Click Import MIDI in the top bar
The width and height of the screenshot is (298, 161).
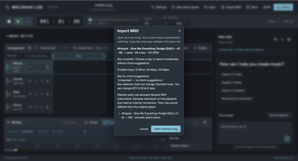pos(231,7)
